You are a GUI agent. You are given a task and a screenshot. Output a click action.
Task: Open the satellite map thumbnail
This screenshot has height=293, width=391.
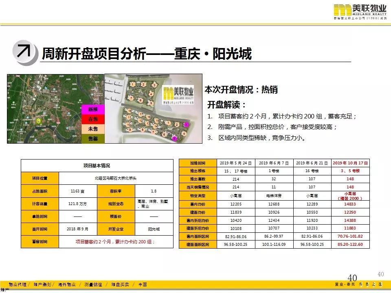(55, 109)
